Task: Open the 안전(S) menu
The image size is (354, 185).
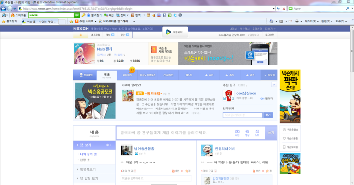Action: (327, 21)
